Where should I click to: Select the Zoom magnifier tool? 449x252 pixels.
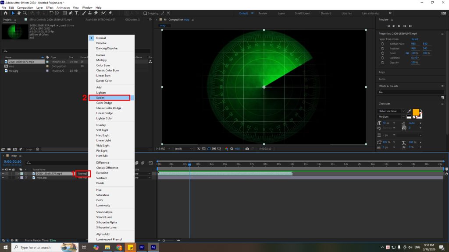pos(25,13)
